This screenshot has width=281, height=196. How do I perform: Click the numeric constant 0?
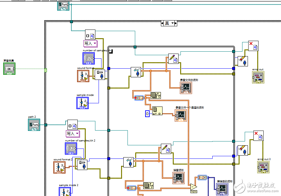pos(147,114)
